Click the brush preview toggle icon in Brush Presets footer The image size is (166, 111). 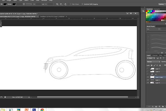click(x=158, y=53)
